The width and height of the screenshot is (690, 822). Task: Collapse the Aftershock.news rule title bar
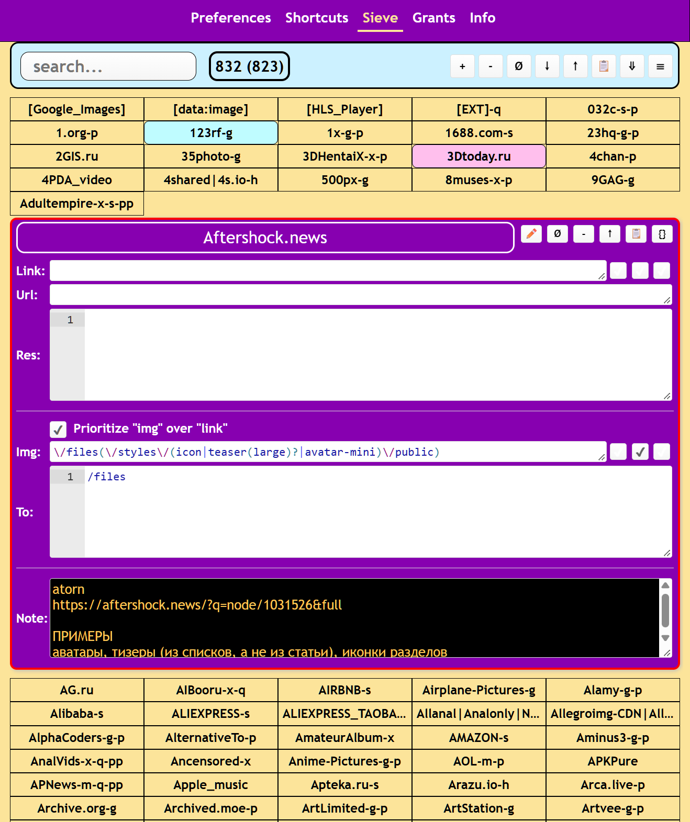pos(265,238)
